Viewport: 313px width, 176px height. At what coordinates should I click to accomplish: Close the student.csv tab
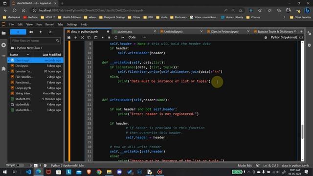pos(155,31)
